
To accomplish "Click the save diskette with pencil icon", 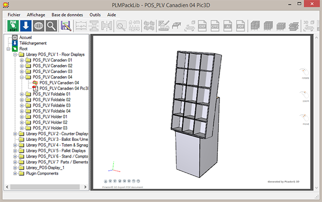I will point(66,26).
